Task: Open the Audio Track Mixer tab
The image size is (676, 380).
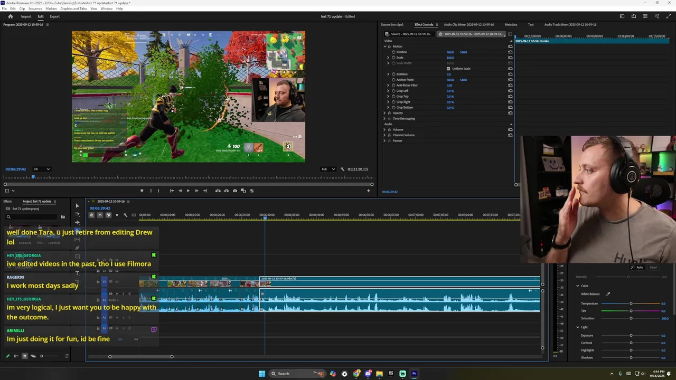Action: (x=570, y=25)
